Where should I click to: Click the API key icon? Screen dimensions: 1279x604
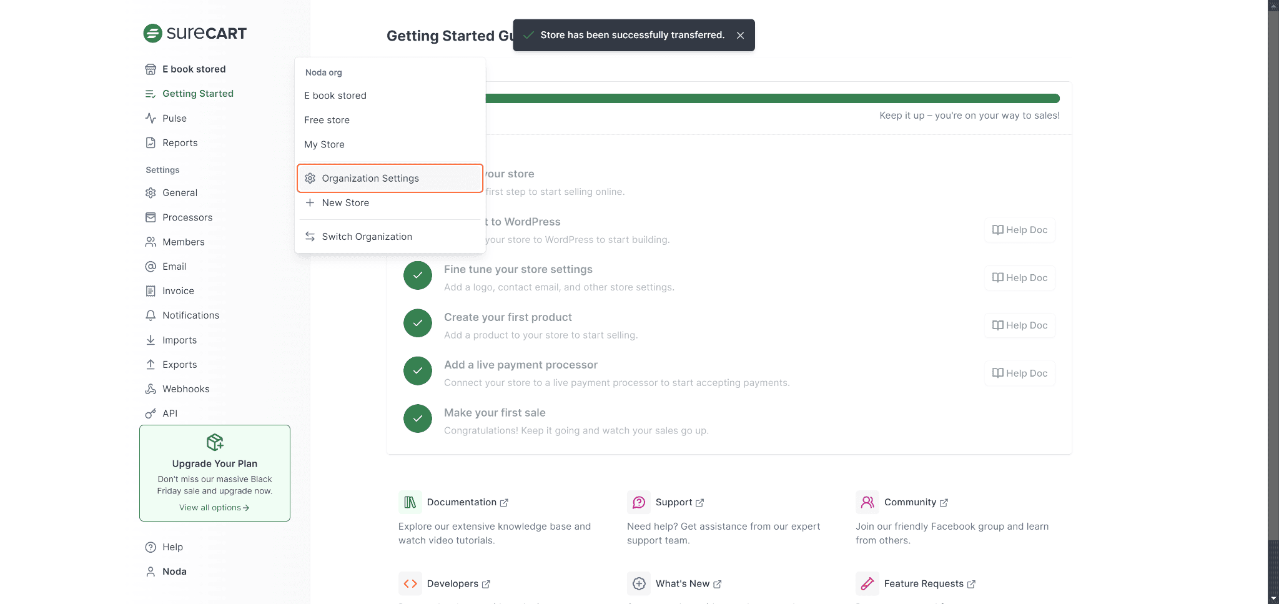click(151, 413)
